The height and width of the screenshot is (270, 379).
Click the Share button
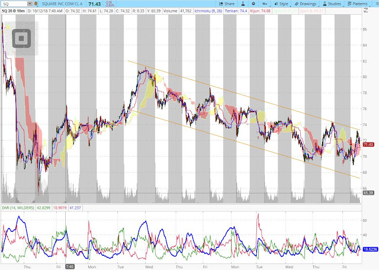(227, 4)
